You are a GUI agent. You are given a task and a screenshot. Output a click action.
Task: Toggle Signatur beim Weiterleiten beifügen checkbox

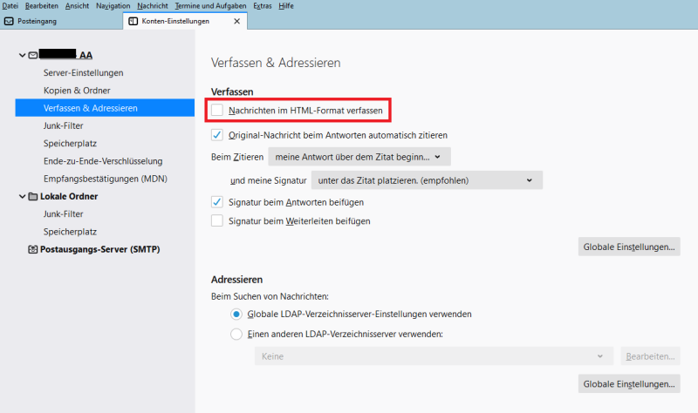pyautogui.click(x=217, y=221)
